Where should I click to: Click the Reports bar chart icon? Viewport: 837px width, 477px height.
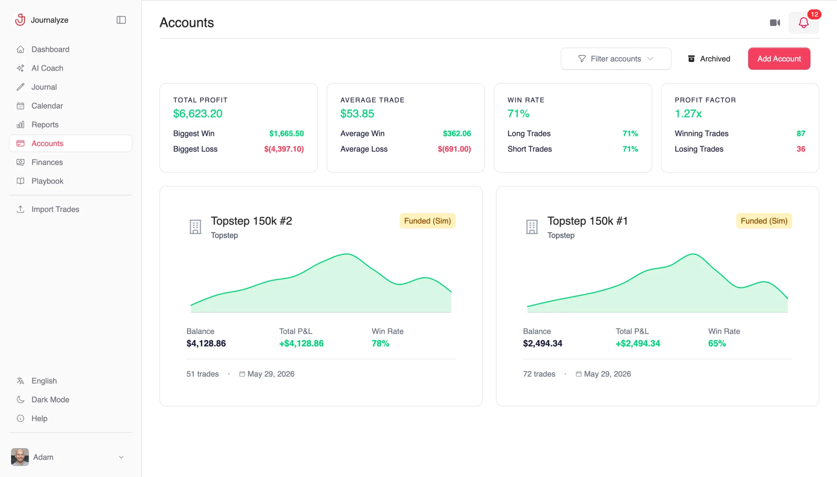(x=20, y=125)
